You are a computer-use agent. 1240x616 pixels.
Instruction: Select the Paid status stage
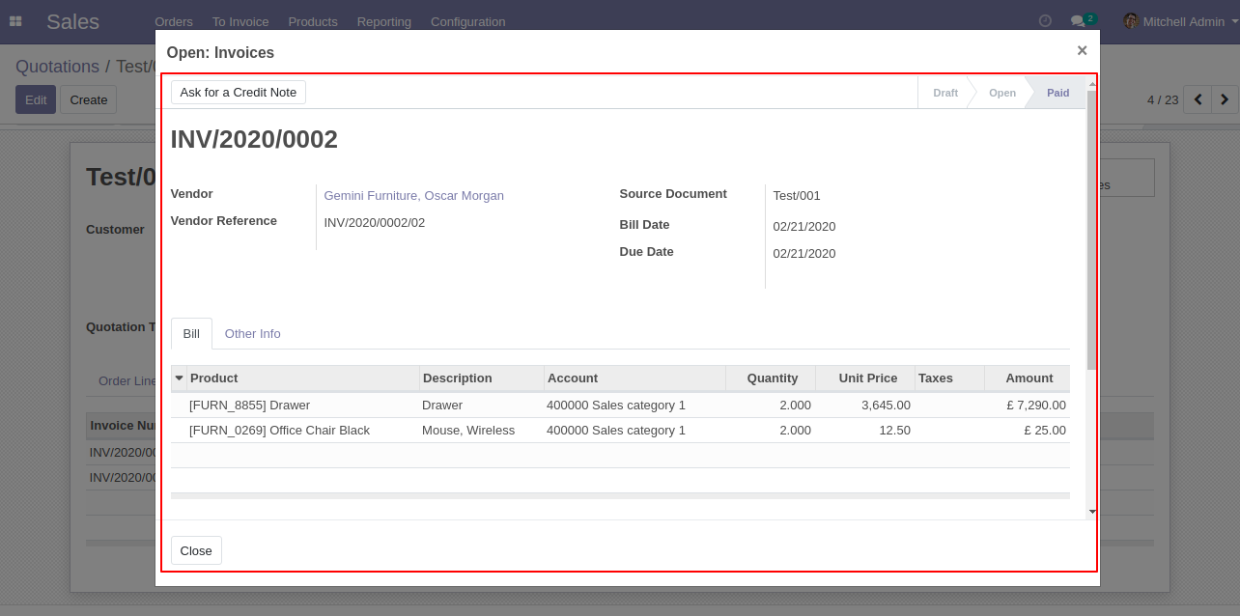[x=1057, y=93]
